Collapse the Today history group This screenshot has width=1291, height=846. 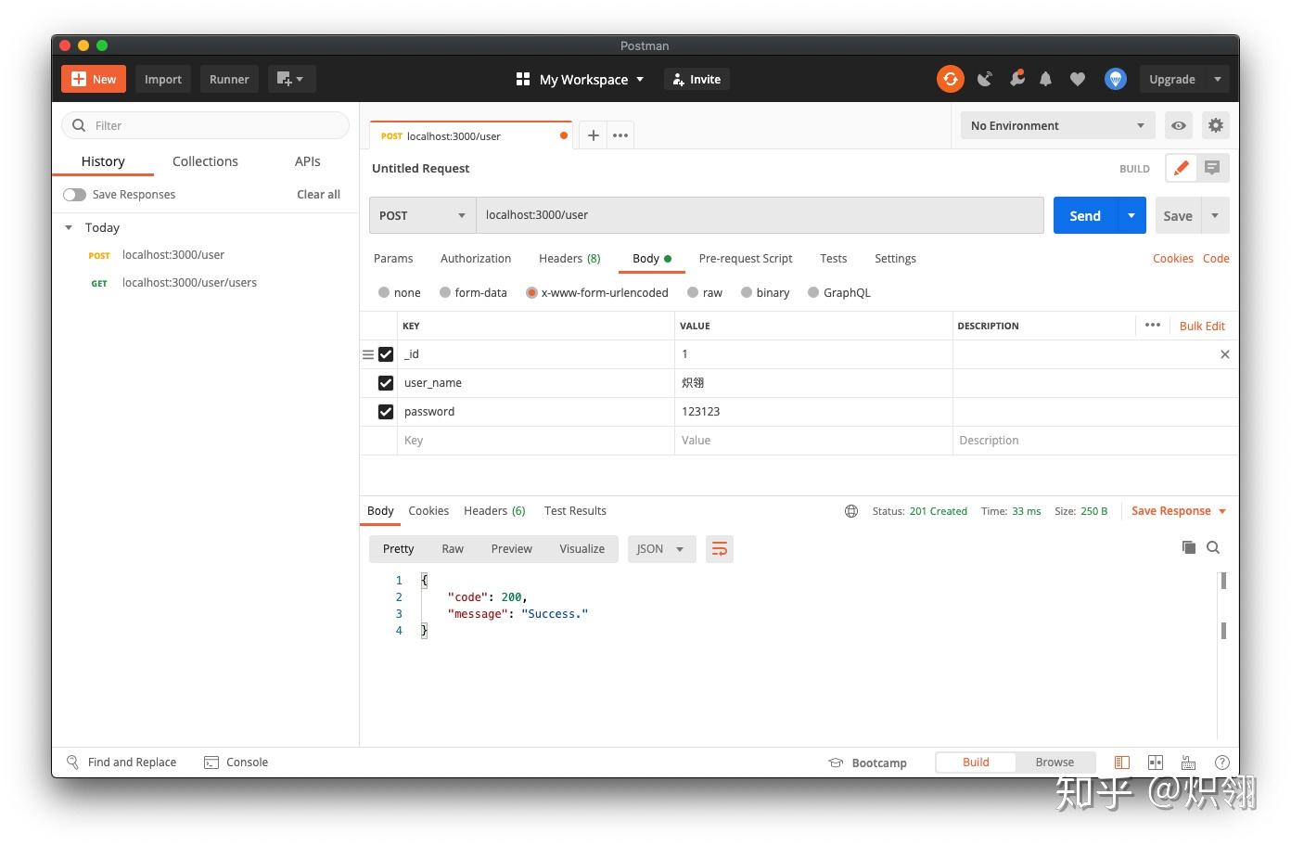68,227
